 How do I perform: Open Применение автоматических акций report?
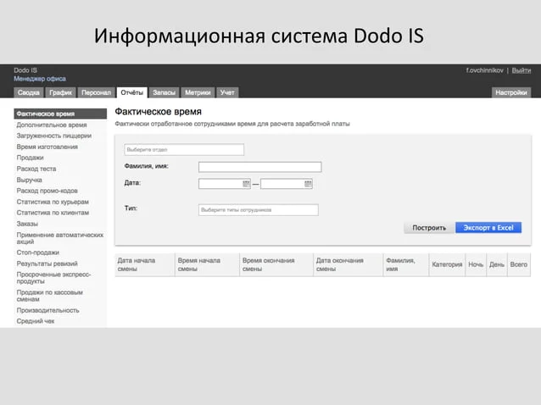[60, 238]
